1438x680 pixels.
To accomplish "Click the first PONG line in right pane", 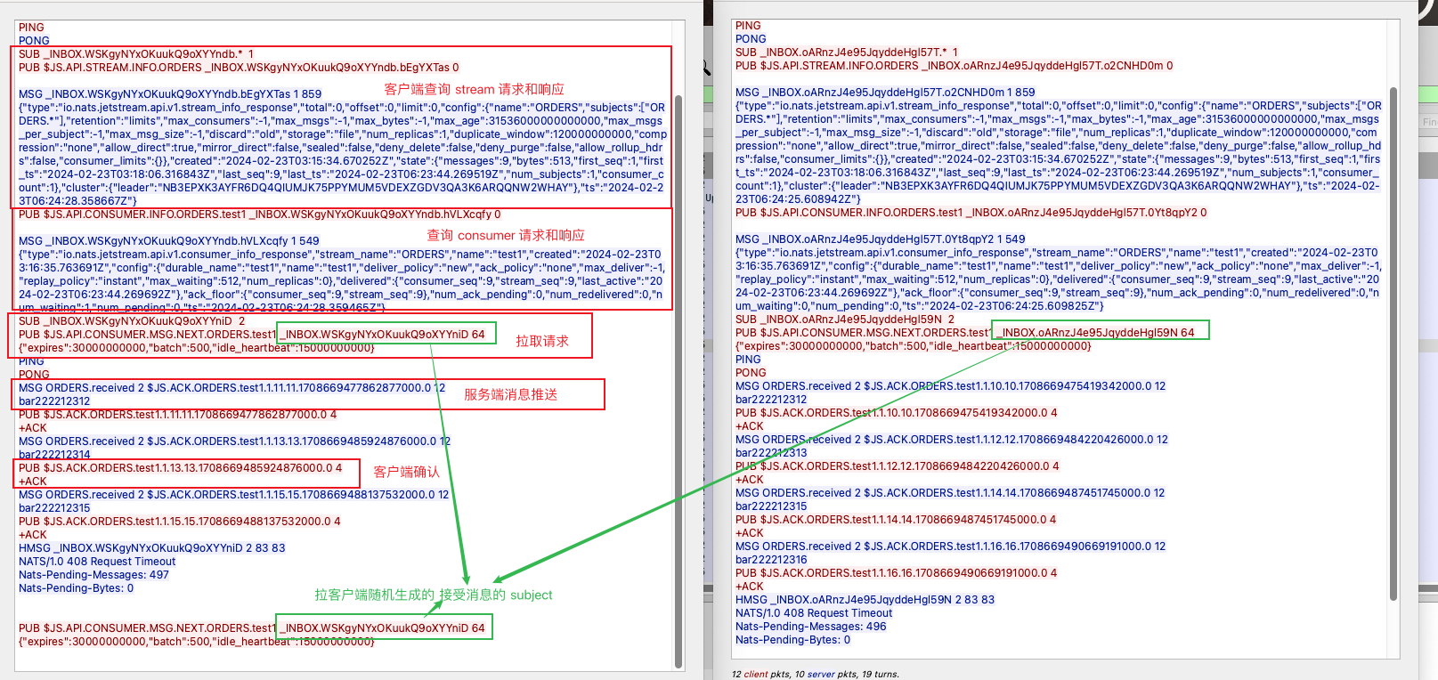I will [x=751, y=39].
